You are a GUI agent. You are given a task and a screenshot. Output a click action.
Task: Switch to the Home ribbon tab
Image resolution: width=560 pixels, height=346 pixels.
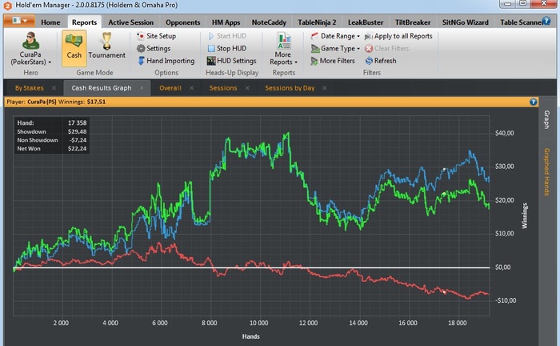pos(50,22)
